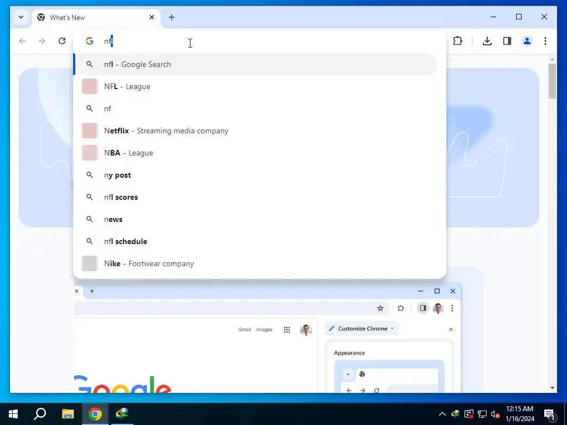Viewport: 567px width, 425px height.
Task: Click Chrome icon in taskbar
Action: [x=95, y=414]
